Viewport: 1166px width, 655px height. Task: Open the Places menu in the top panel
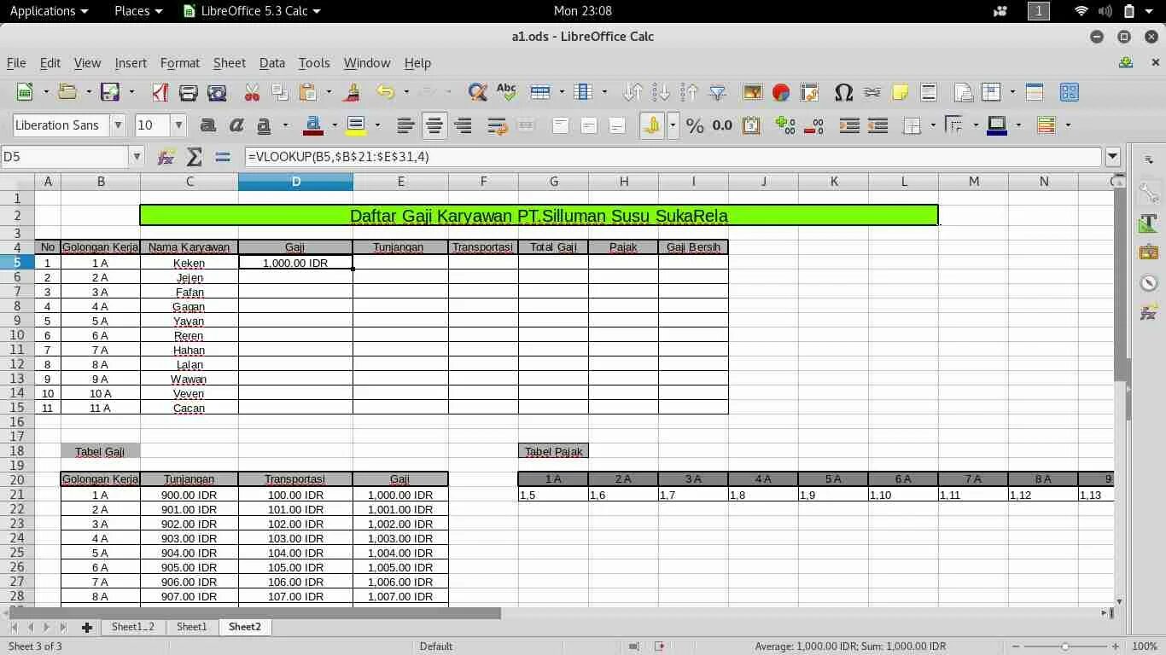tap(138, 11)
